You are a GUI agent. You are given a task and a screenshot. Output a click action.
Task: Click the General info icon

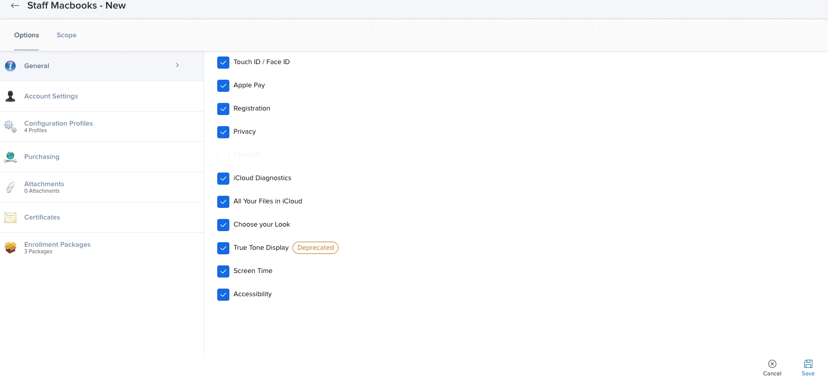click(x=10, y=66)
